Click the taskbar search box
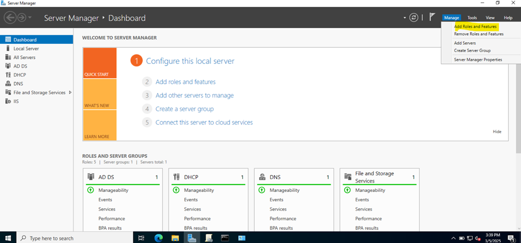This screenshot has height=243, width=521. point(75,238)
